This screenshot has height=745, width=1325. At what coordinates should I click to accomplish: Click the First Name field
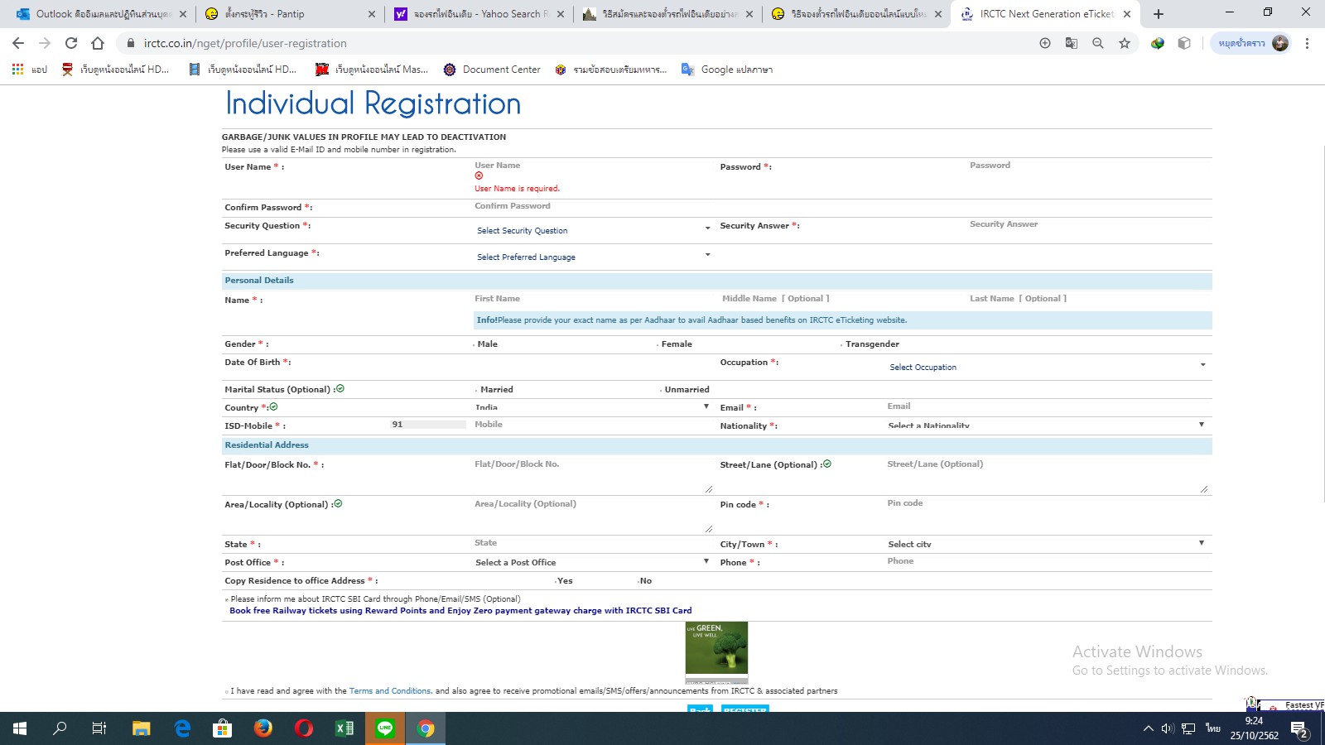(592, 299)
